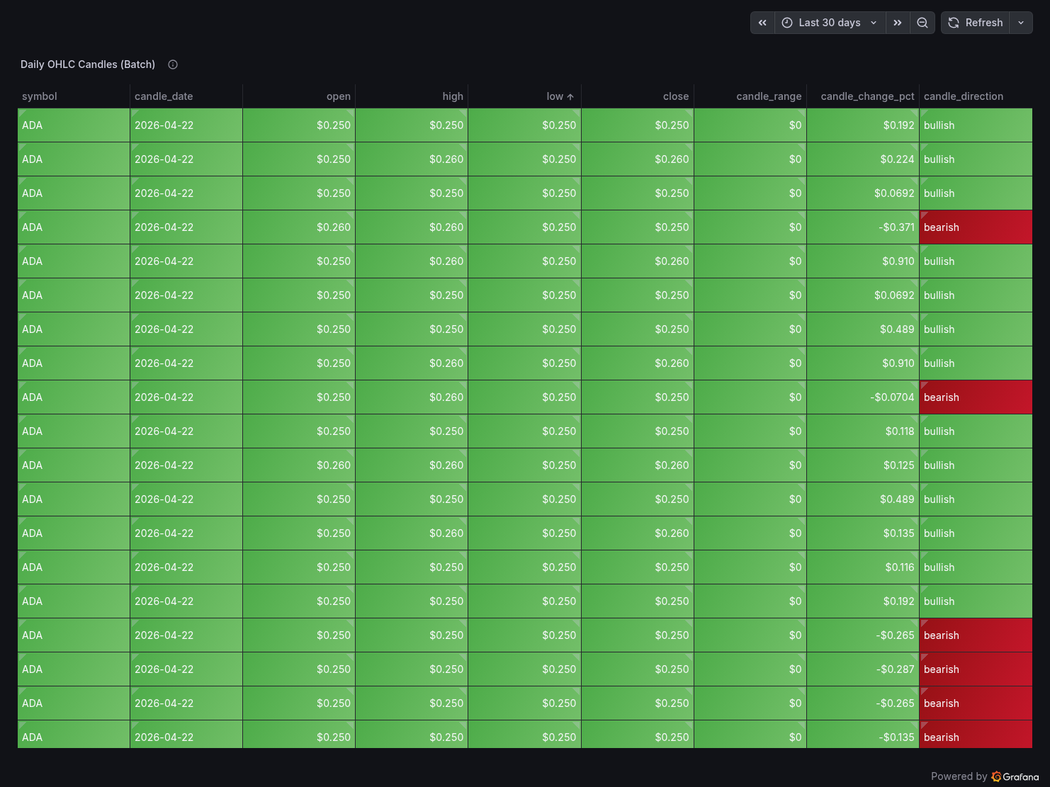Sort table by the symbol column header
This screenshot has width=1050, height=787.
pos(40,96)
